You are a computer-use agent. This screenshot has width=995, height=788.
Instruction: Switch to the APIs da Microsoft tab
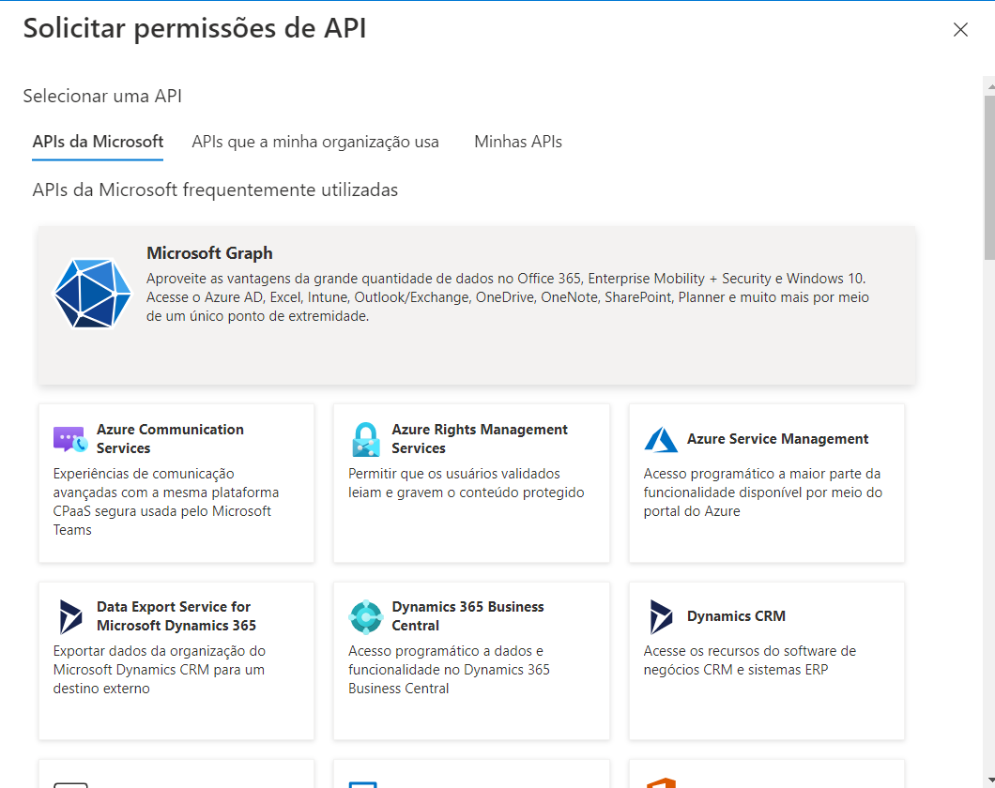point(98,142)
